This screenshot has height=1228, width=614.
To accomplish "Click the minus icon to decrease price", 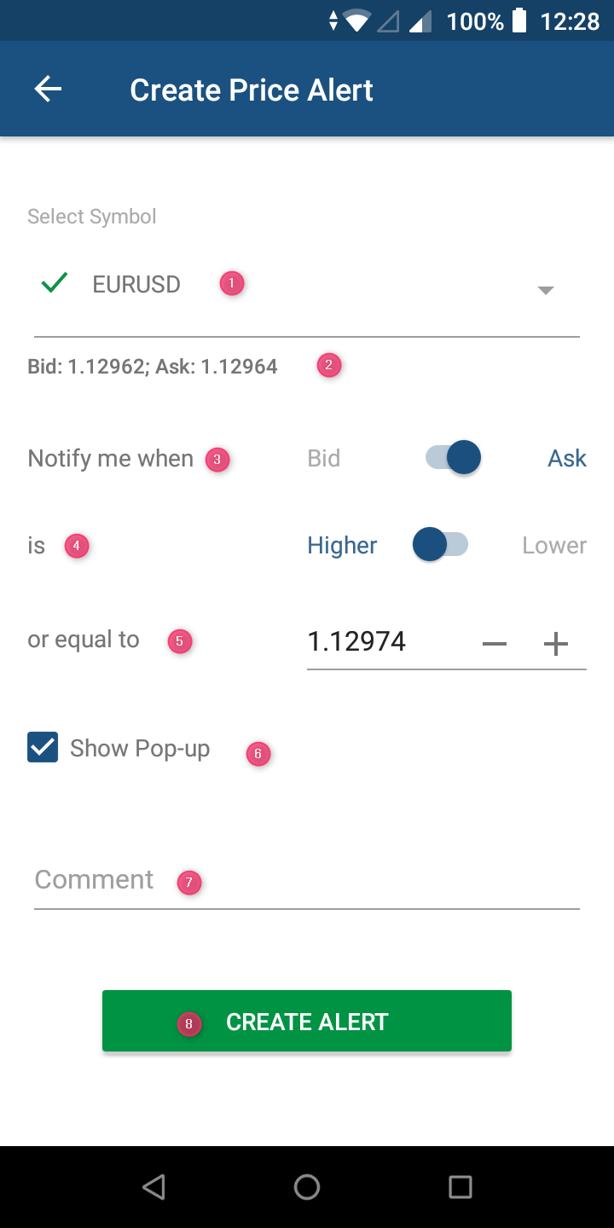I will coord(495,644).
